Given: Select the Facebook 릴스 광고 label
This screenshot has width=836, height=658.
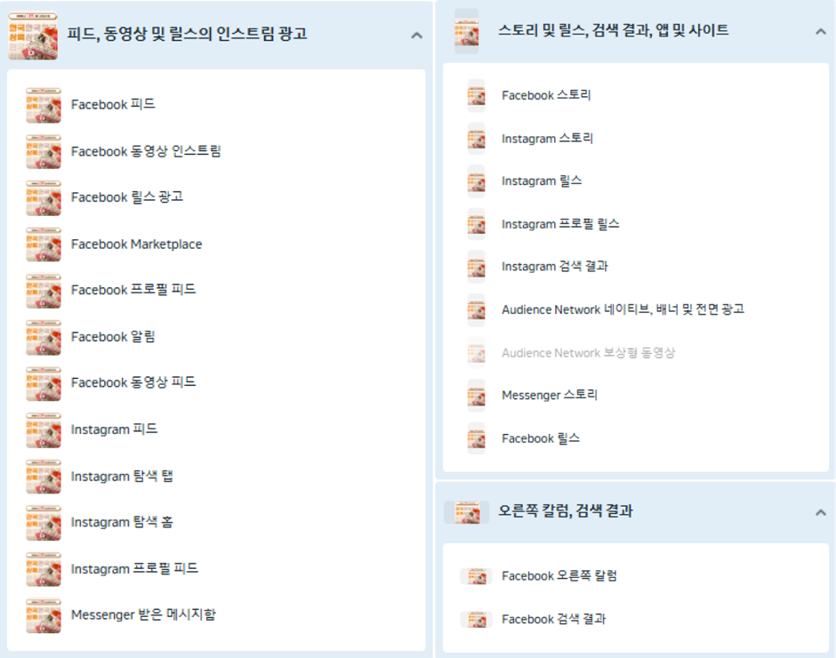Looking at the screenshot, I should pos(127,197).
